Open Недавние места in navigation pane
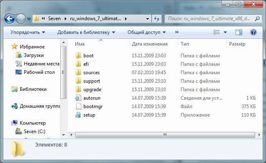 click(x=42, y=64)
